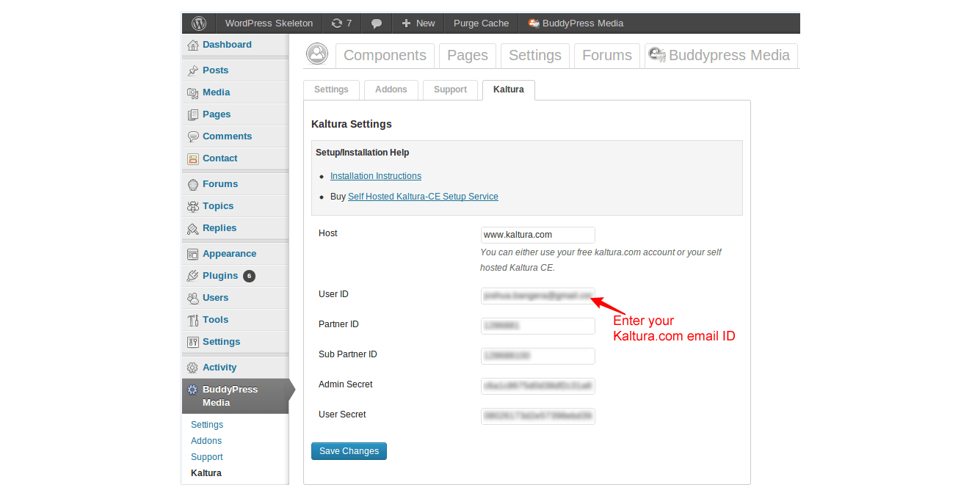This screenshot has width=972, height=493.
Task: Click the Sub Partner ID input field
Action: click(x=538, y=356)
